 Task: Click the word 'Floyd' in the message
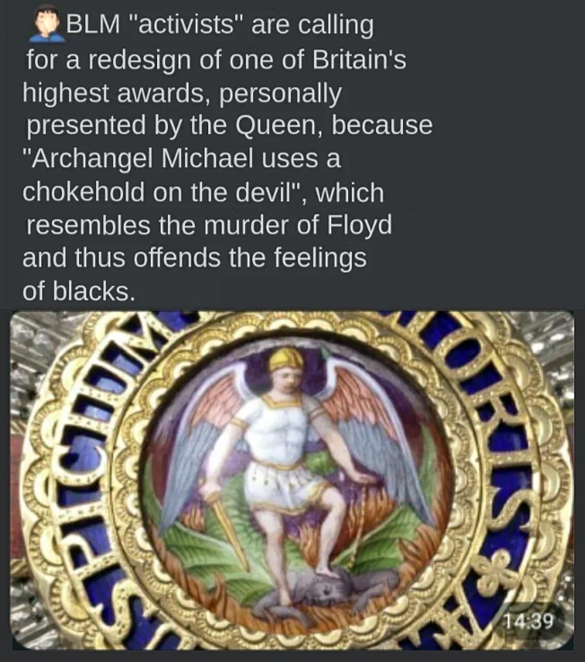360,225
